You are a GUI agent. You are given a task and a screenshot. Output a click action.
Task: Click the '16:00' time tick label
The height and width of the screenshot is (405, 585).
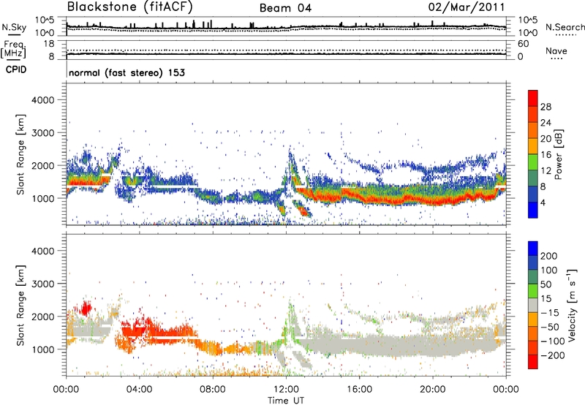coord(359,390)
